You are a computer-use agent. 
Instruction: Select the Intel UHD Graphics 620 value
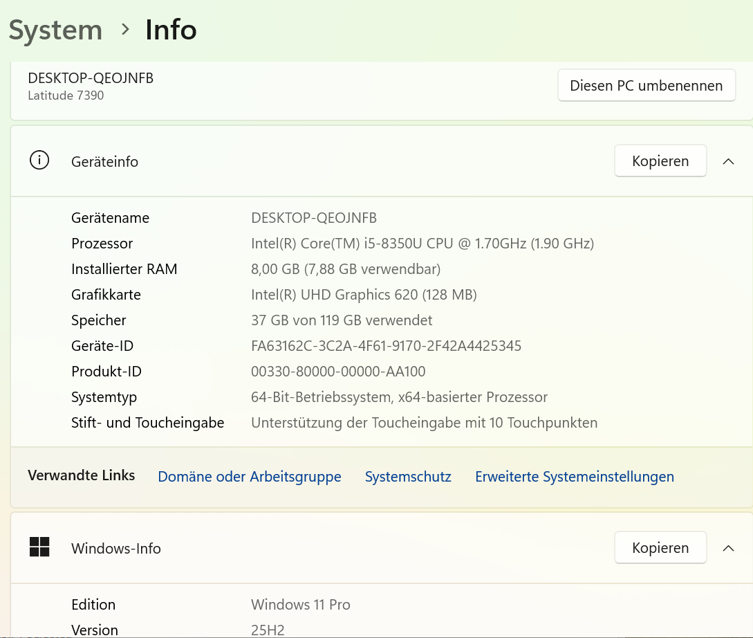(364, 295)
